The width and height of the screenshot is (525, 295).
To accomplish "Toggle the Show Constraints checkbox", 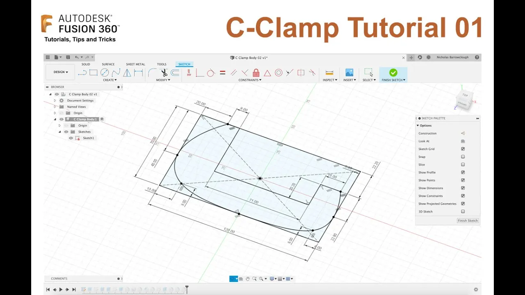I will click(463, 196).
